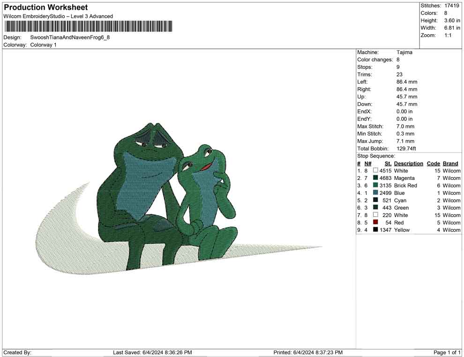
Task: Click the Production Worksheet title
Action: click(46, 7)
